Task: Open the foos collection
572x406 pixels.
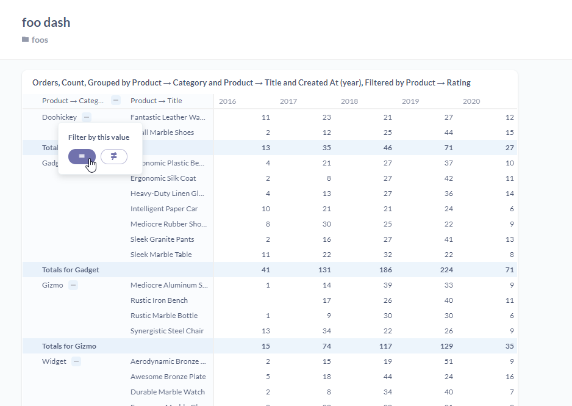Action: [40, 40]
